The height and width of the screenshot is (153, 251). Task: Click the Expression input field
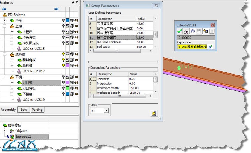[192, 47]
